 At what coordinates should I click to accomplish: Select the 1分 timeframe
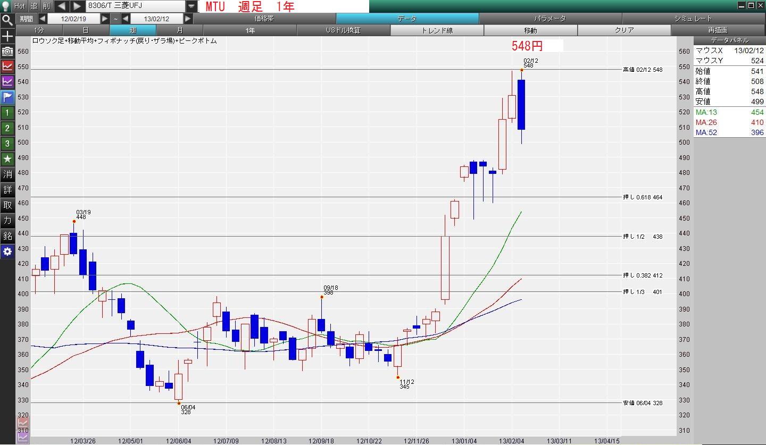pyautogui.click(x=39, y=30)
